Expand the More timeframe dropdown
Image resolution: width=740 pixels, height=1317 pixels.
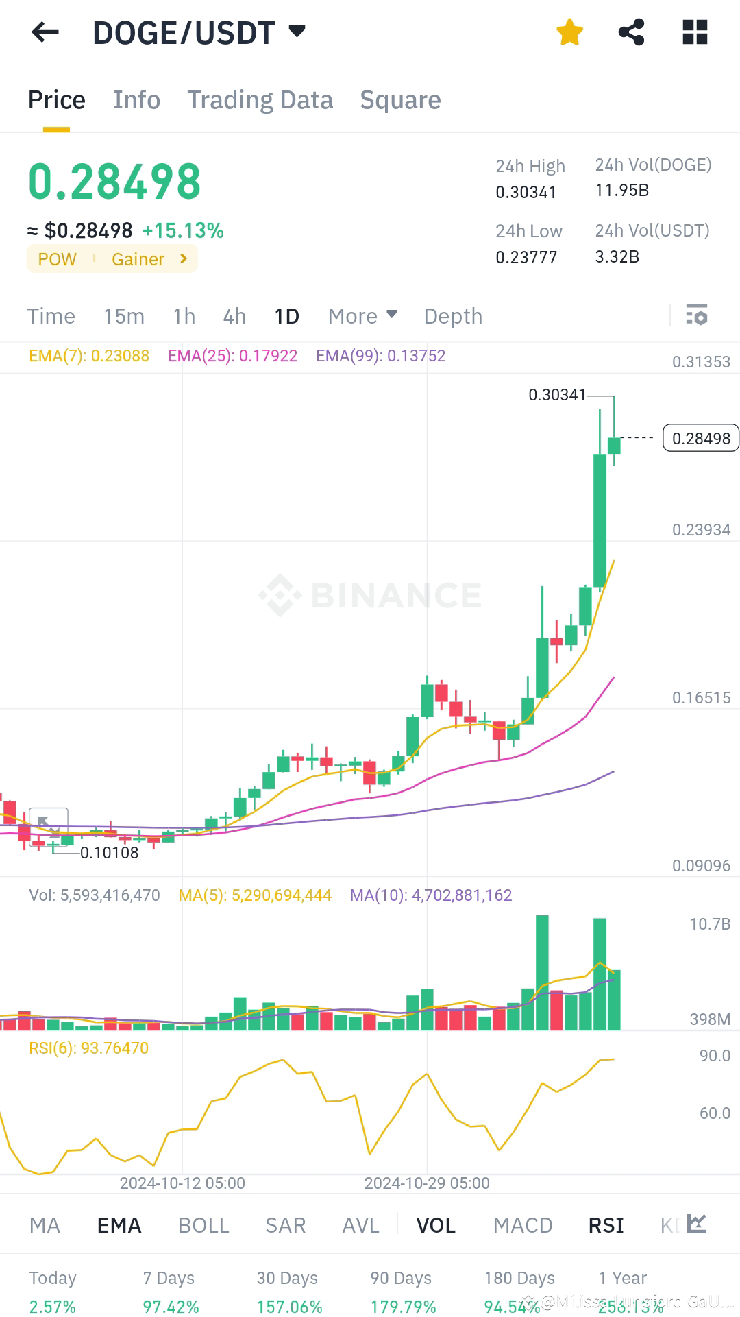[362, 316]
